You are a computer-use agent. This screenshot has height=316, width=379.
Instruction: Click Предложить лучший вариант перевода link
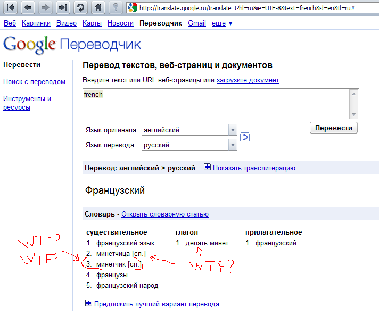pyautogui.click(x=156, y=304)
